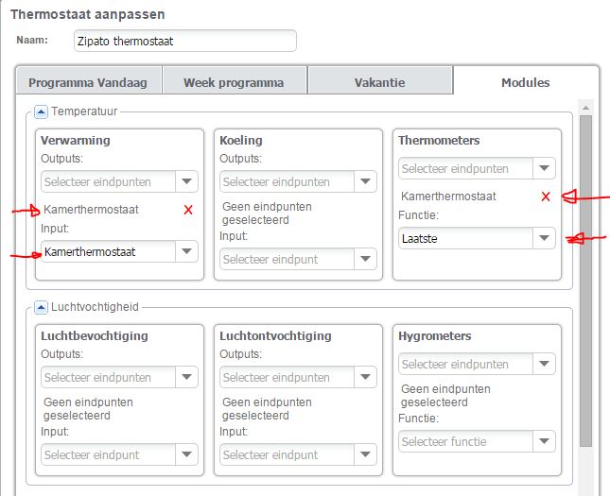Screen dimensions: 610x496
Task: Remove Kamerthermostaat from Thermometers list
Action: [x=546, y=197]
